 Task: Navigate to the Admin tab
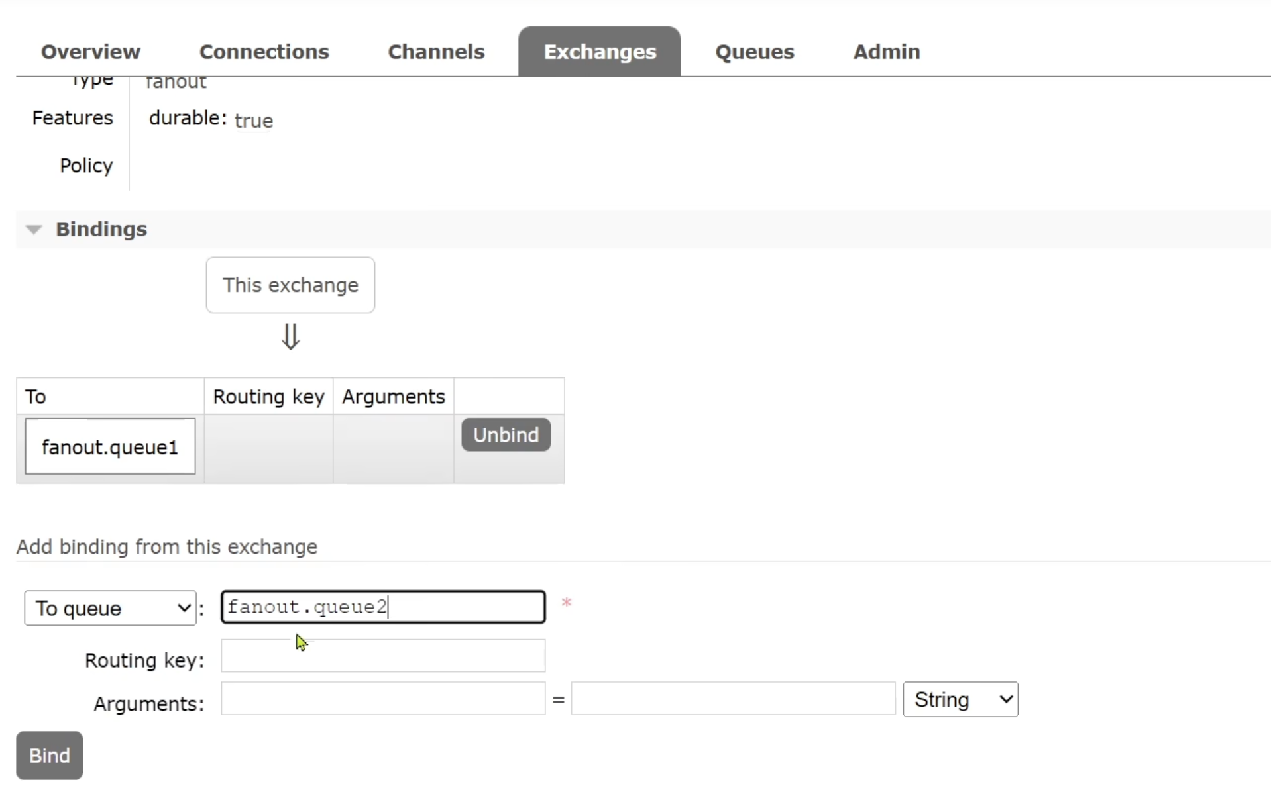[x=886, y=52]
